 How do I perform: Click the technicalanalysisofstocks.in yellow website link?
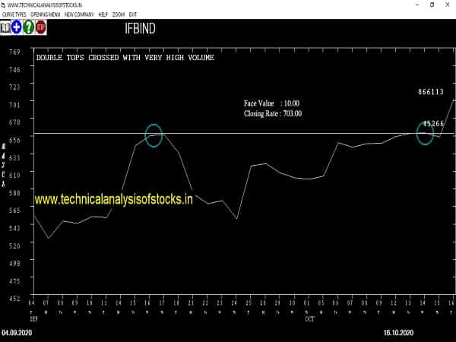click(x=113, y=198)
